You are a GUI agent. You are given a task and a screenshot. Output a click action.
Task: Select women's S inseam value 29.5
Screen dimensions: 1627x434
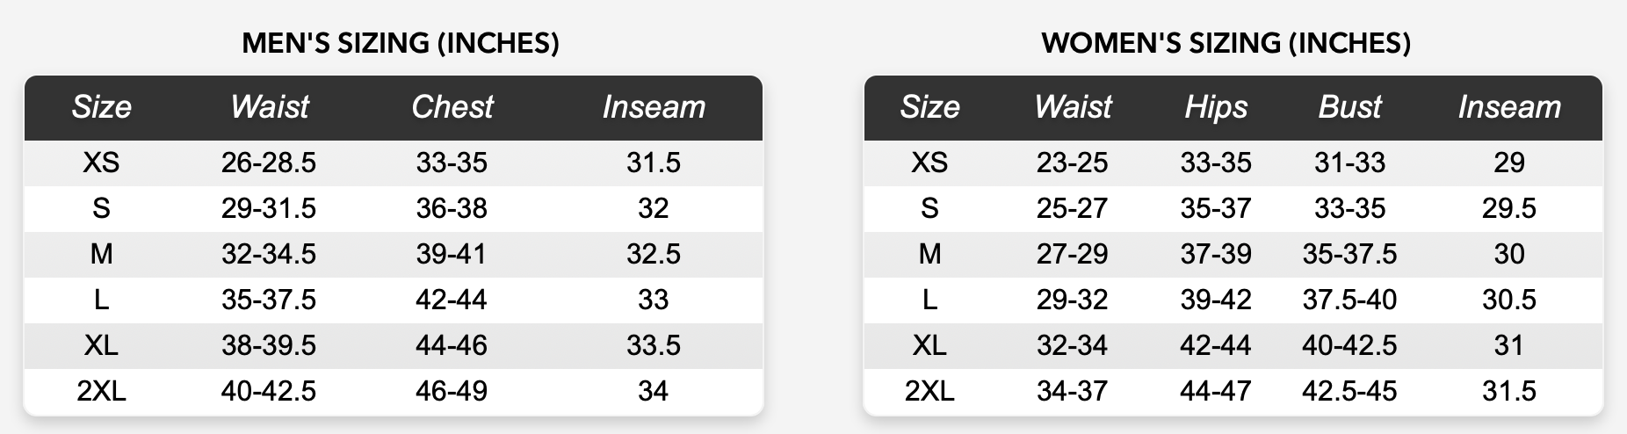coord(1509,208)
